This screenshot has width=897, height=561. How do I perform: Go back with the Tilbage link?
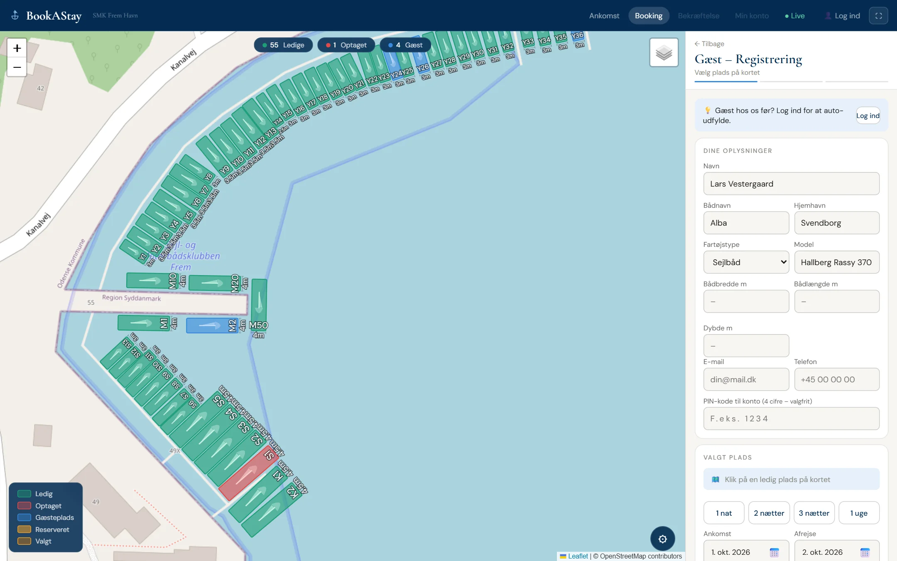[x=709, y=44]
